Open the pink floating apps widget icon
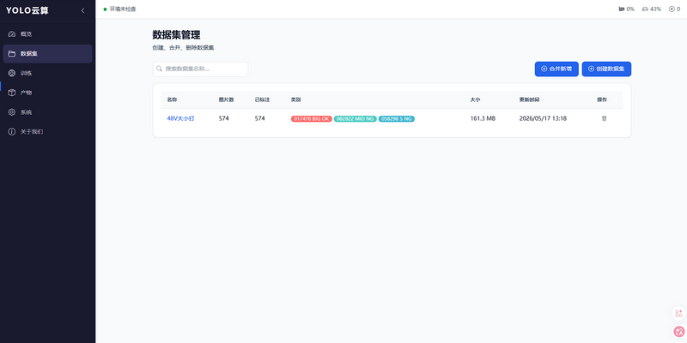 [x=678, y=313]
